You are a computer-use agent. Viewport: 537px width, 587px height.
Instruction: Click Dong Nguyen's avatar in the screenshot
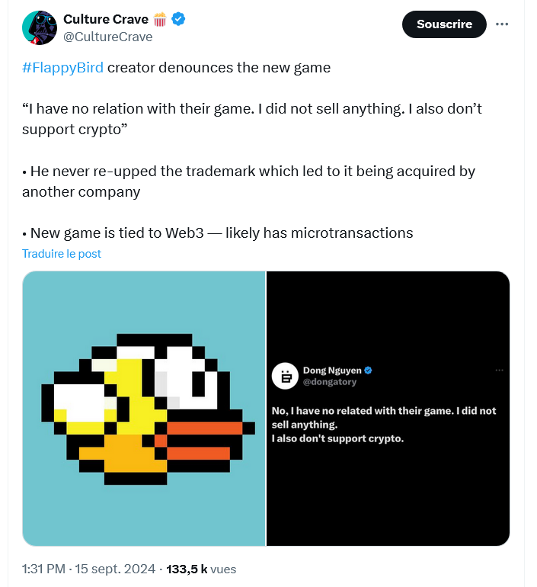(286, 376)
